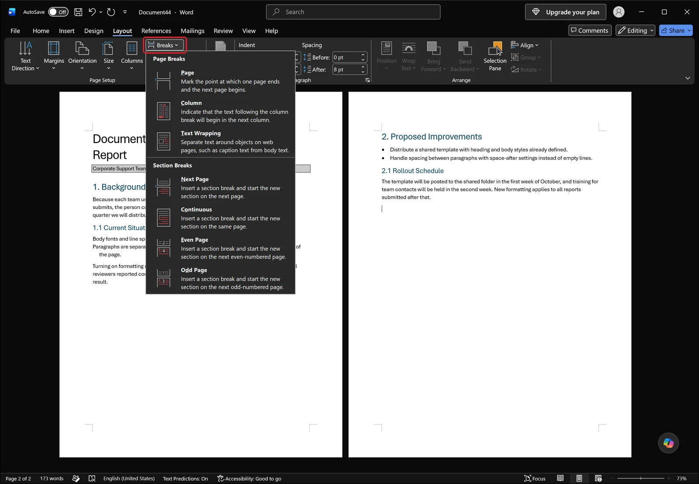Viewport: 699px width, 484px height.
Task: Click the Spacing Before value field
Action: 346,58
